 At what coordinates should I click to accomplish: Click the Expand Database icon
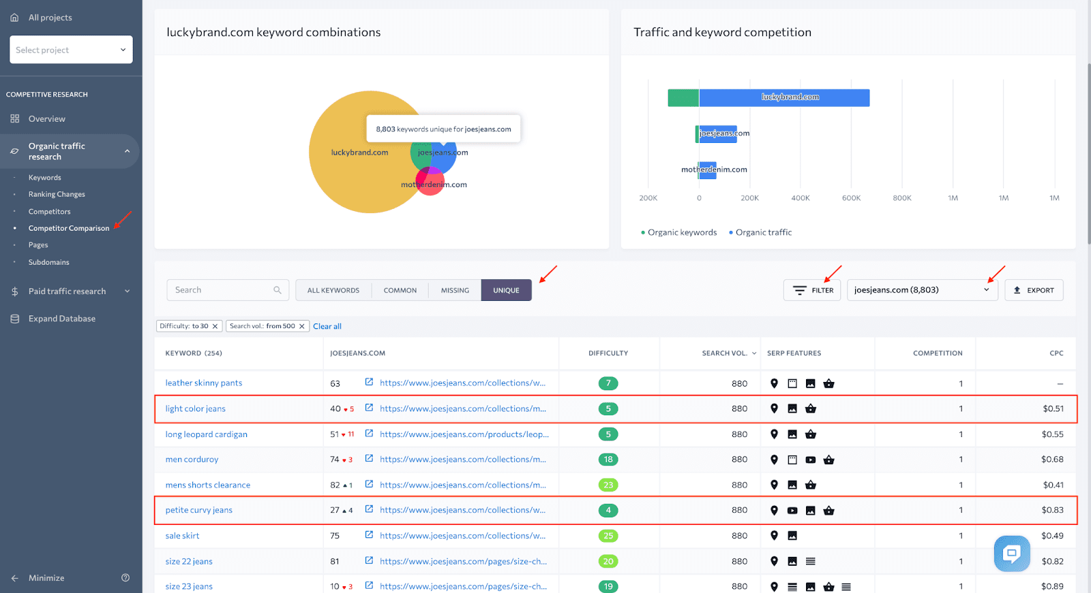tap(14, 319)
